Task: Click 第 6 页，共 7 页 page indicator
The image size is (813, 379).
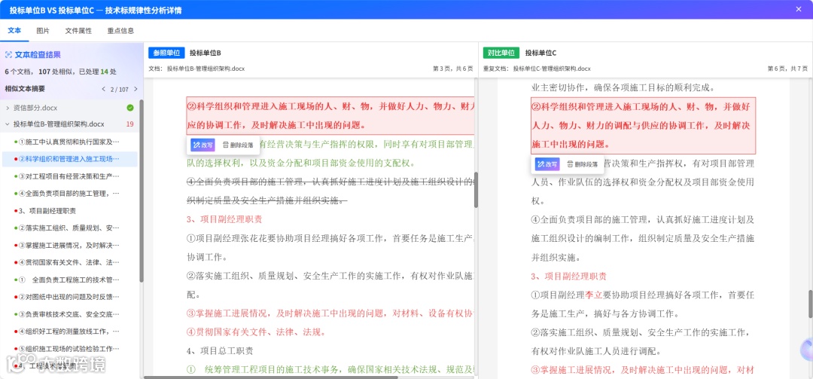Action: [x=787, y=69]
